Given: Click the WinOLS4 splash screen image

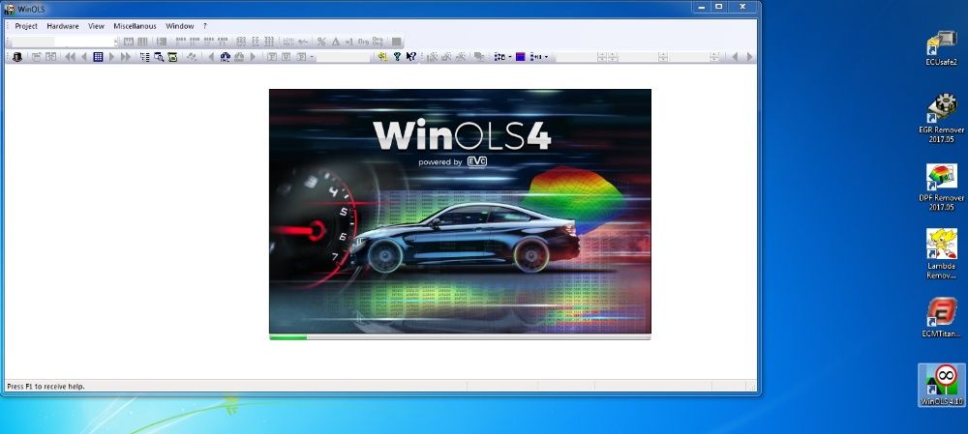Looking at the screenshot, I should click(x=460, y=212).
